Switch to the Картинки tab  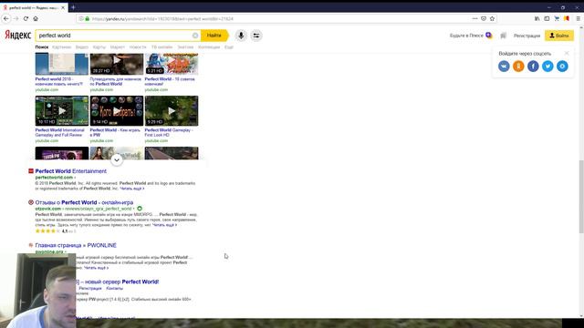[61, 47]
